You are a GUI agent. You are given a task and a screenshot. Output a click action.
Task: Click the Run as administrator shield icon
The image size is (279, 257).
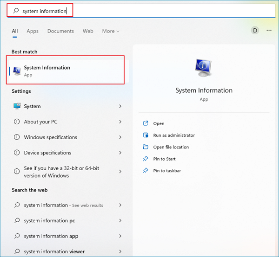[146, 135]
